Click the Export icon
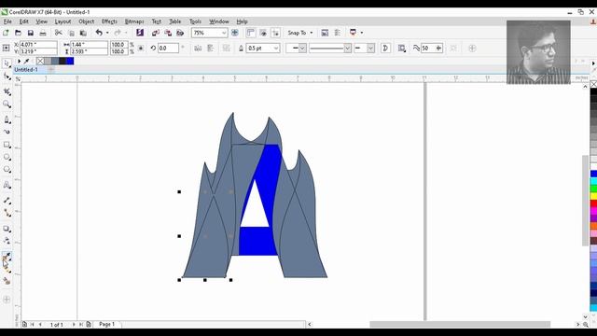Viewport: 597px width, 336px height. click(168, 33)
